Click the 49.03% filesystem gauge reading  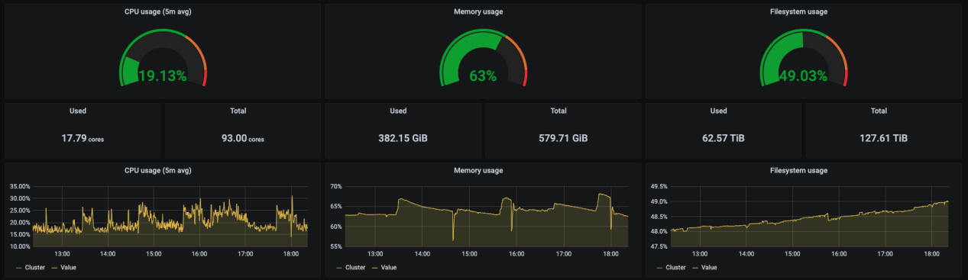(x=803, y=76)
